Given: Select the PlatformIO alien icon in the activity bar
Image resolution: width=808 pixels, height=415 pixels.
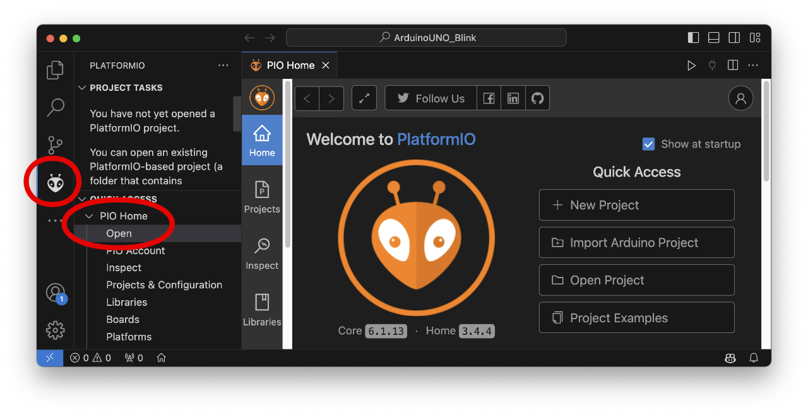Looking at the screenshot, I should [55, 182].
